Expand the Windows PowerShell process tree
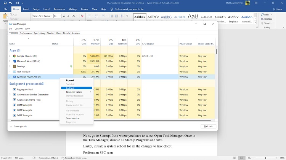The width and height of the screenshot is (286, 160). [10, 77]
